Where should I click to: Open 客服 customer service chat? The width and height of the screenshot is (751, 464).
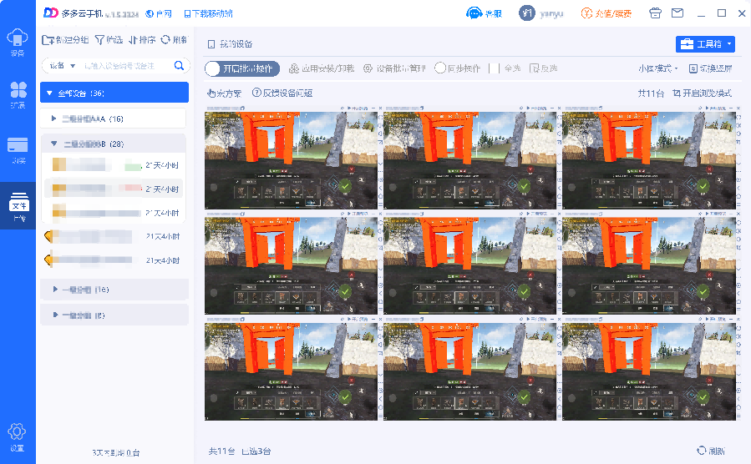[485, 13]
